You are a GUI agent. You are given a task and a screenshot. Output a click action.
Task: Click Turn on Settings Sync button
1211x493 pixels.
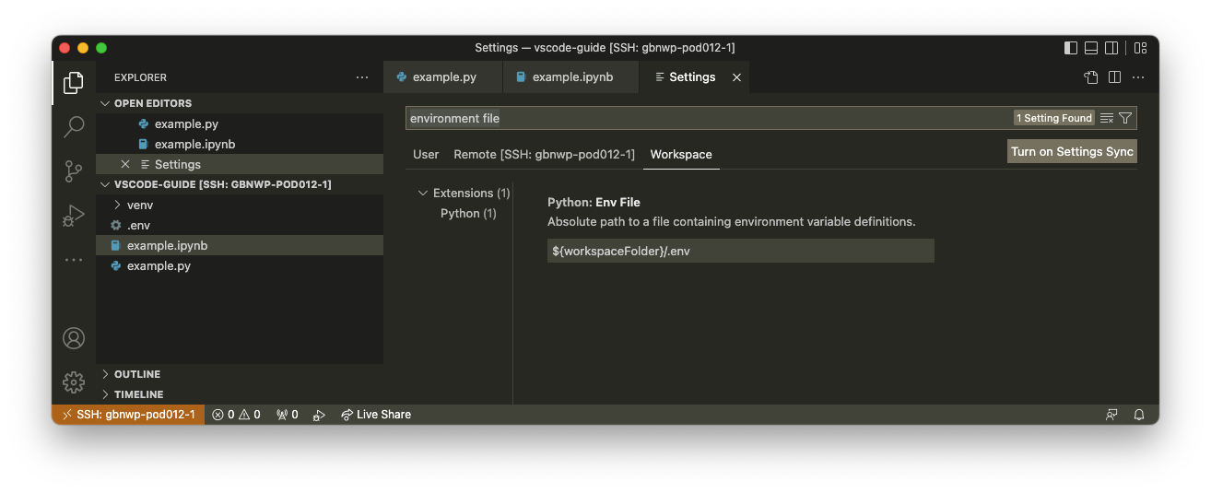point(1072,152)
